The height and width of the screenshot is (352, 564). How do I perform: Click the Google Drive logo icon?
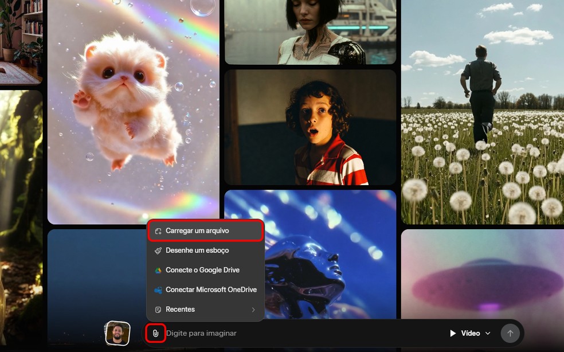click(158, 270)
